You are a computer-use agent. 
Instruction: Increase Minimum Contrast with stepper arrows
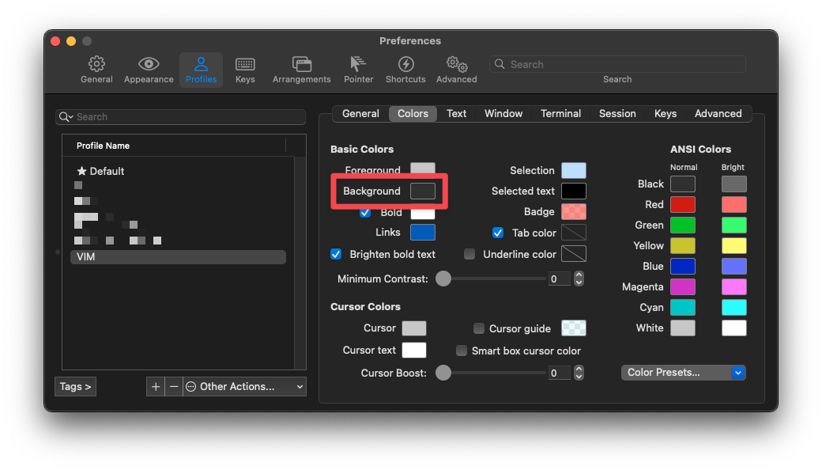[579, 275]
